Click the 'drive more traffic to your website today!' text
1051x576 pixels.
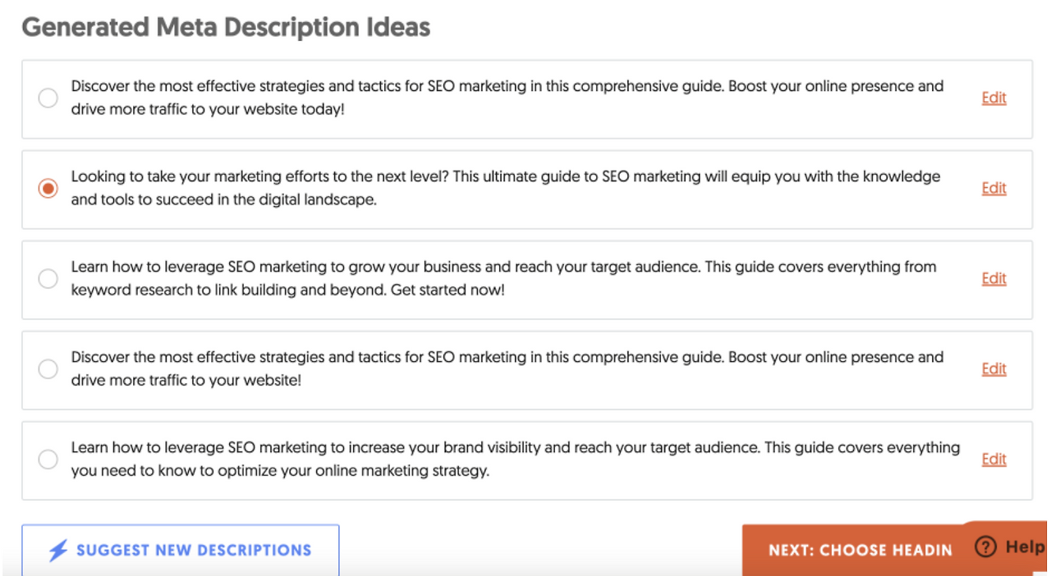point(208,108)
